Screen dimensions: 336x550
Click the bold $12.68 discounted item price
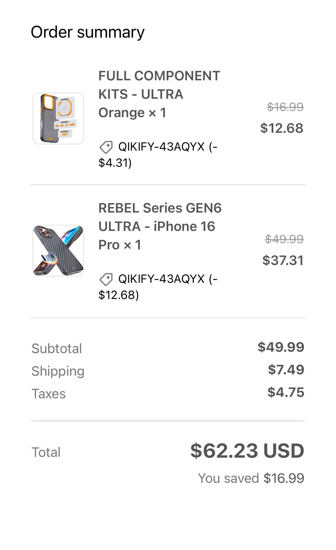282,128
